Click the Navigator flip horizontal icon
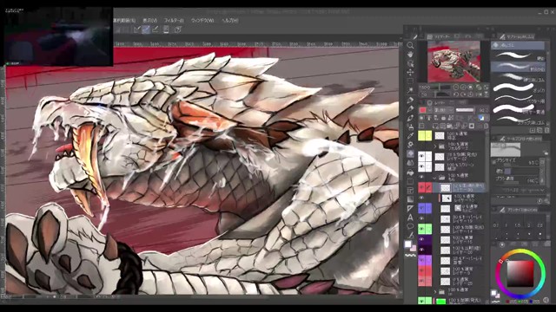The height and width of the screenshot is (312, 556). click(479, 94)
